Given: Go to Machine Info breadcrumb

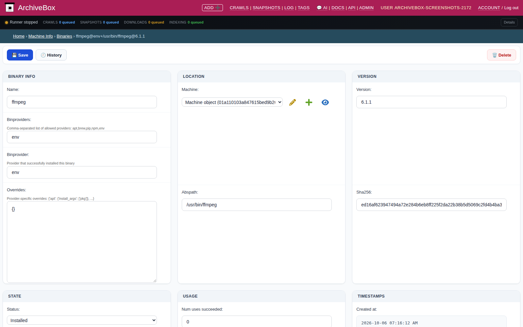Looking at the screenshot, I should point(41,36).
